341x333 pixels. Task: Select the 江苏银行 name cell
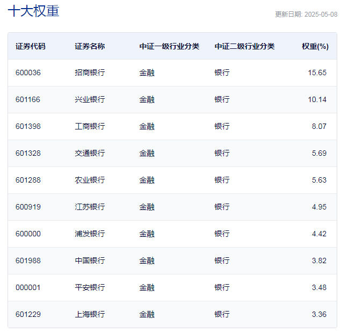point(90,207)
